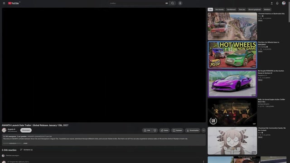Select the Voor jou filter chip
290x163 pixels.
tap(242, 10)
